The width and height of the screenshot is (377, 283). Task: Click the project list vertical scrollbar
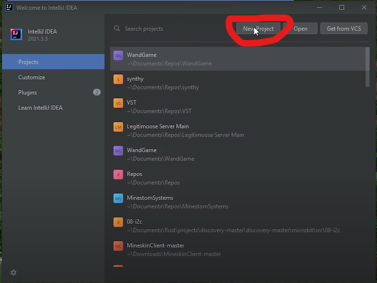(367, 67)
